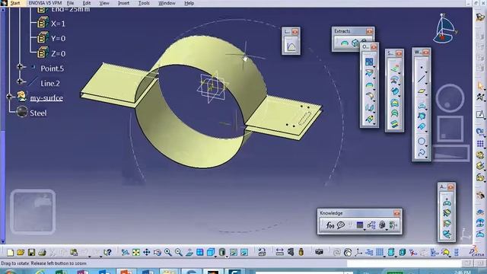487x274 pixels.
Task: Select the Plane tool in wireframe toolbar
Action: 421,91
